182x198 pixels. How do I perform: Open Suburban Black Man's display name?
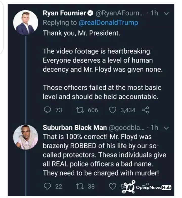click(74, 128)
